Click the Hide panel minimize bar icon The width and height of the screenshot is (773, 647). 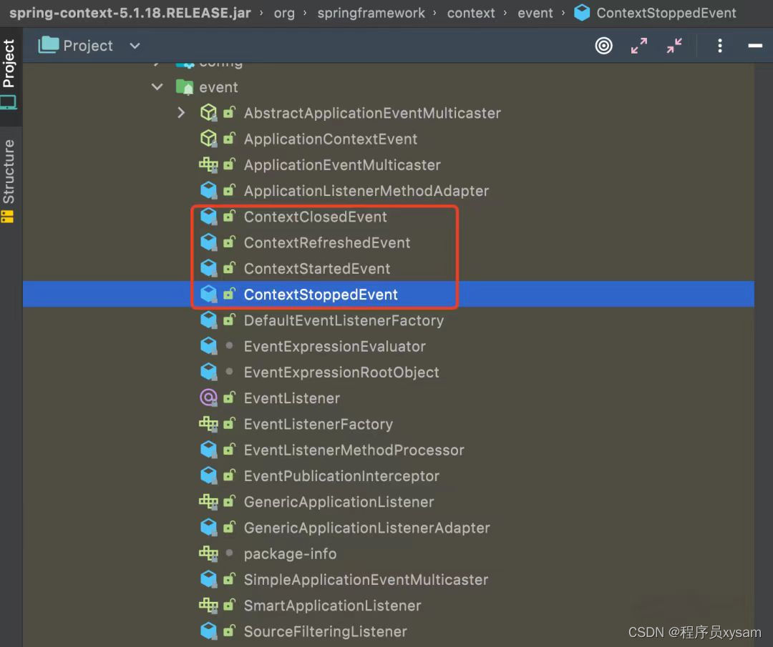[x=754, y=45]
